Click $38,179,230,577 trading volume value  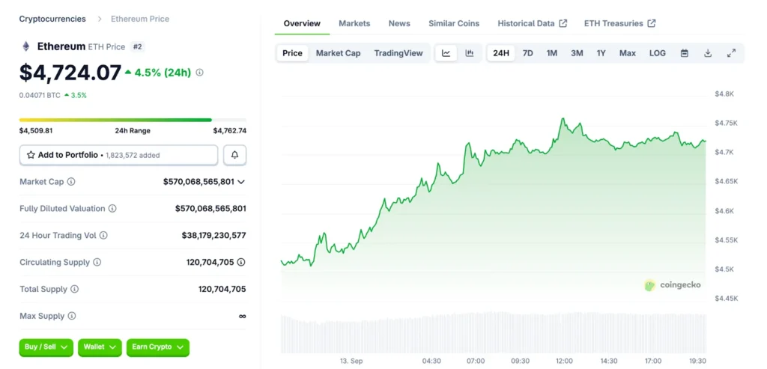click(x=213, y=236)
